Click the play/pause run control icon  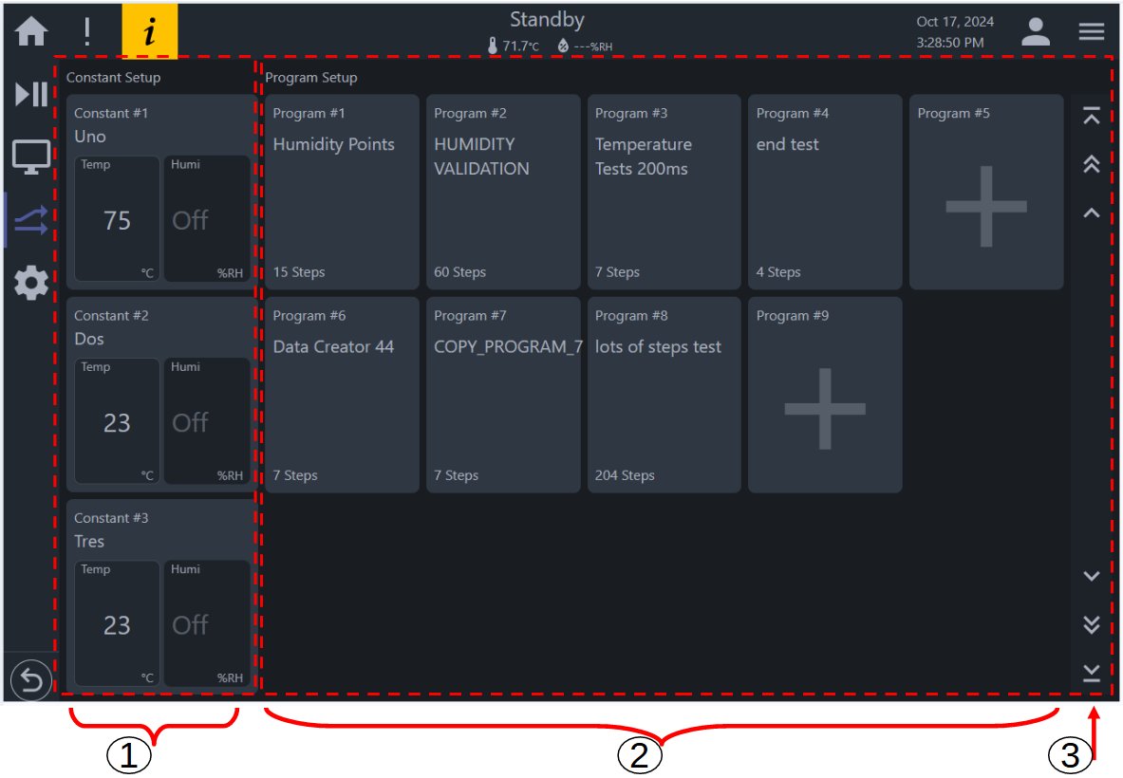point(31,94)
